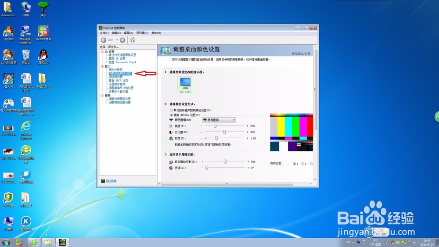Open 调整视频图像设置 tree item

pyautogui.click(x=119, y=103)
